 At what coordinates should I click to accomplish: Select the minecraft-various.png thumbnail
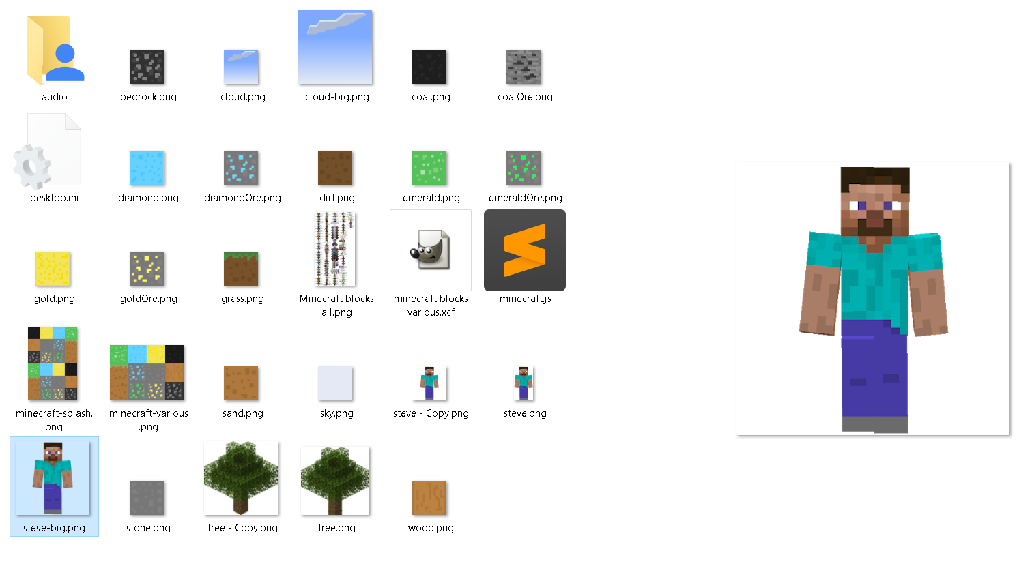click(x=147, y=372)
